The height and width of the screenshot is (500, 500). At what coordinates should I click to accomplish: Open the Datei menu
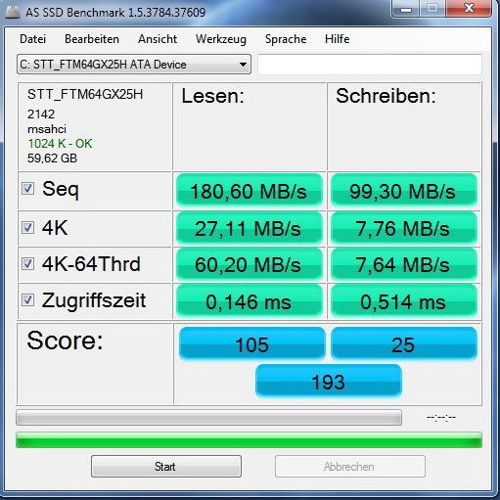coord(32,39)
